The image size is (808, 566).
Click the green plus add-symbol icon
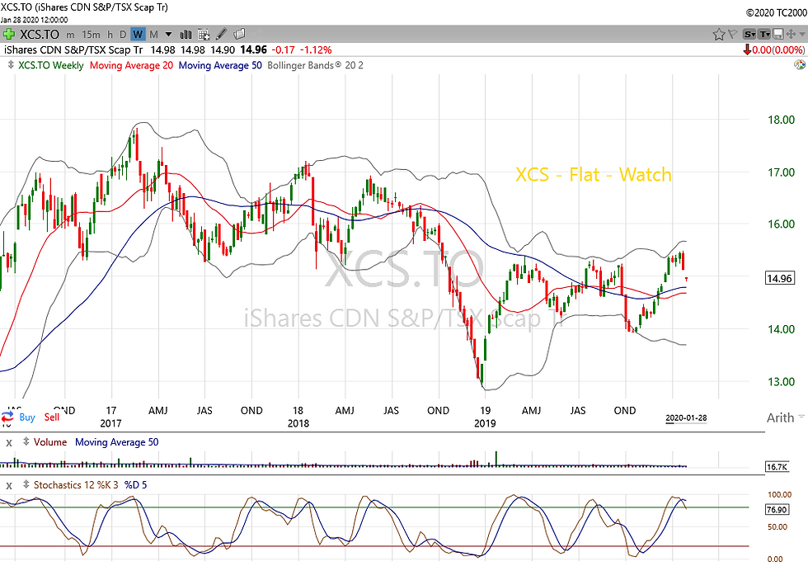tap(9, 35)
